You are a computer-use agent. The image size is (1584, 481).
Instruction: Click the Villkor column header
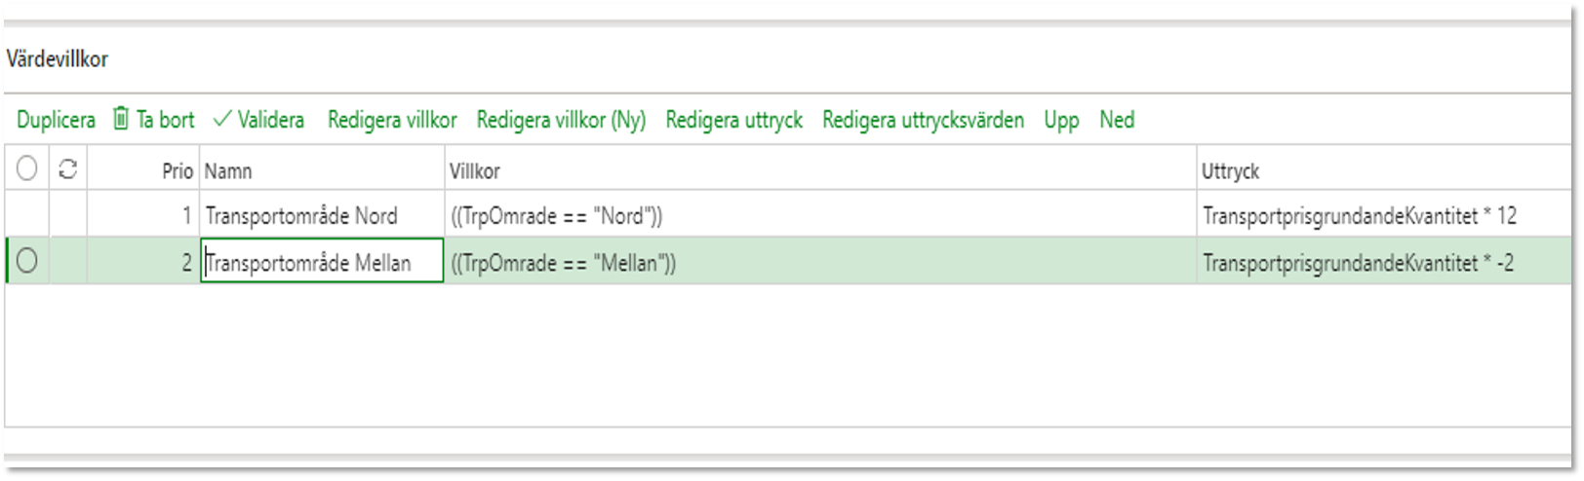pyautogui.click(x=820, y=170)
